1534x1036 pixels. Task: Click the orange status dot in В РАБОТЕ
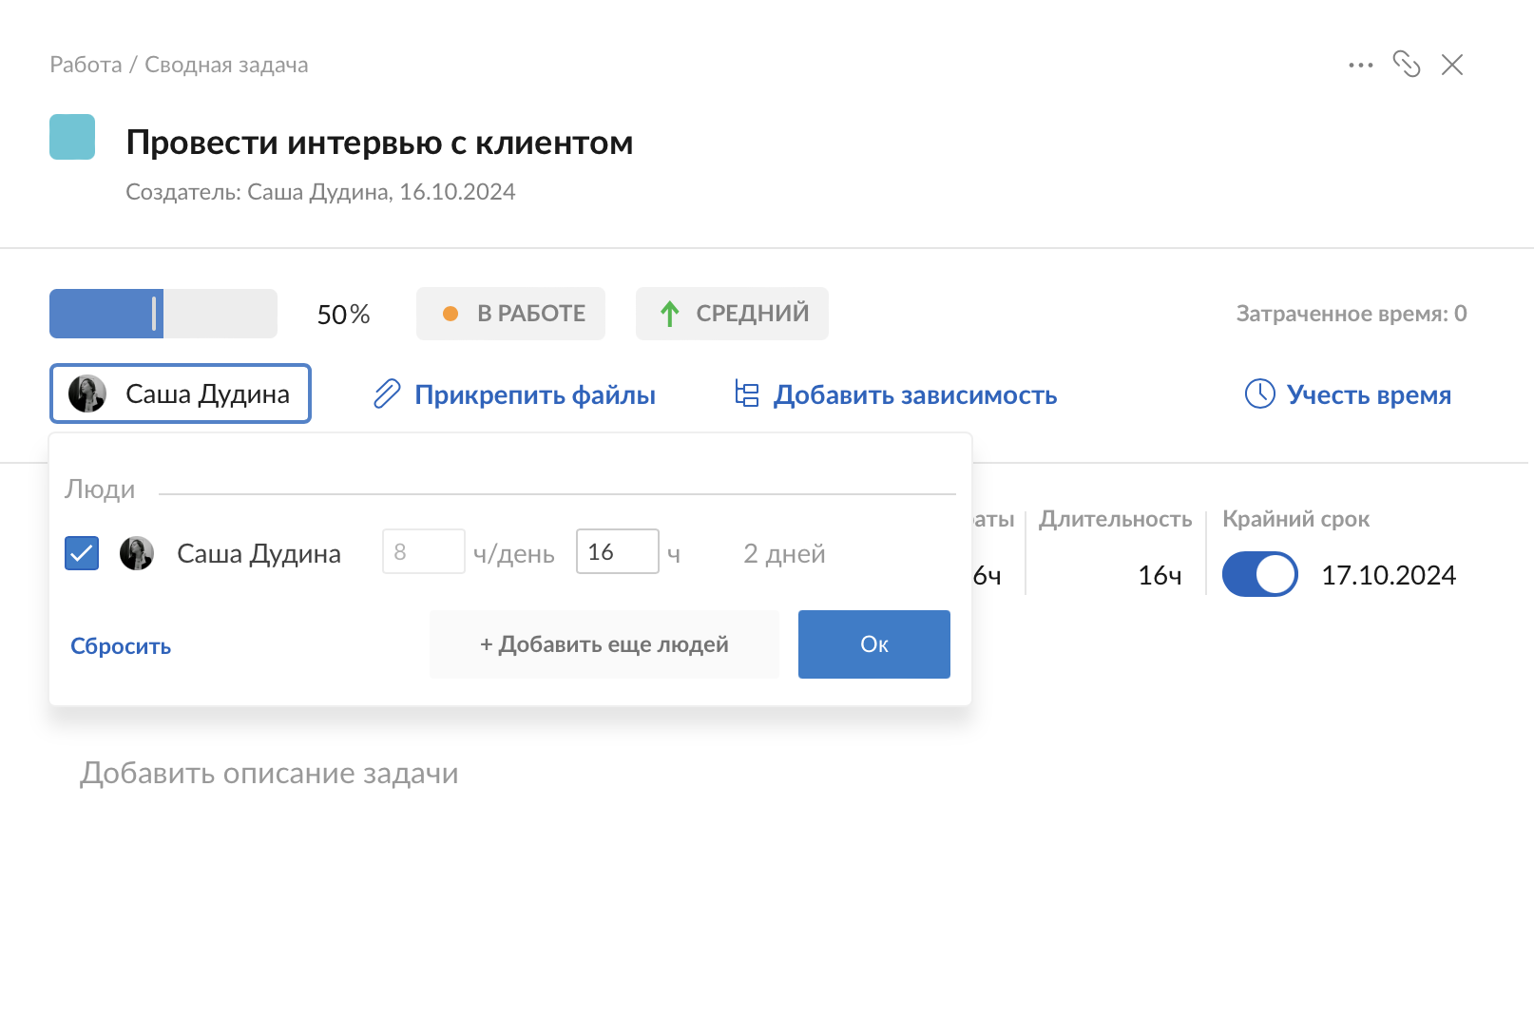coord(450,311)
